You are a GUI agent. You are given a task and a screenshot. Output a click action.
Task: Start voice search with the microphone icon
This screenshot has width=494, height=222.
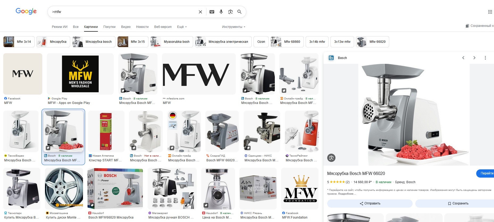pos(221,12)
